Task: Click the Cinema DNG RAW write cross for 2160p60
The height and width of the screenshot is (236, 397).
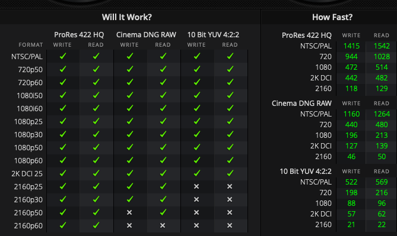Action: (129, 225)
